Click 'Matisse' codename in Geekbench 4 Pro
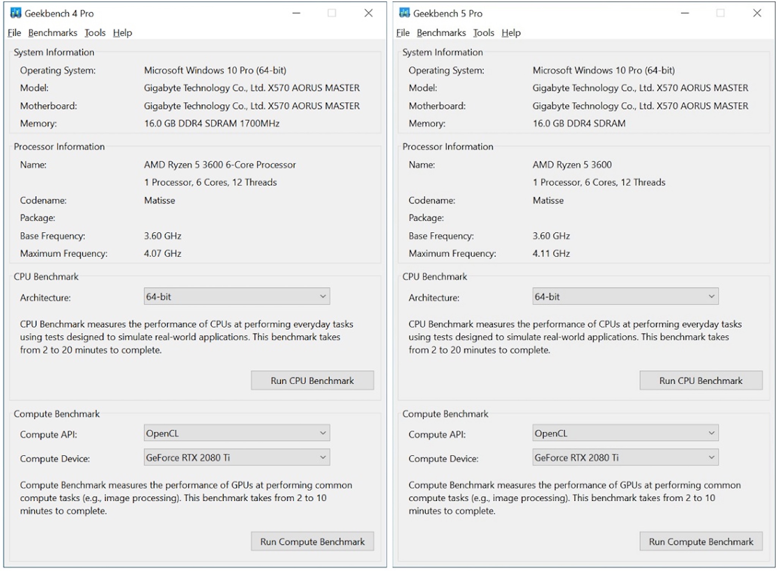This screenshot has height=571, width=777. click(159, 201)
